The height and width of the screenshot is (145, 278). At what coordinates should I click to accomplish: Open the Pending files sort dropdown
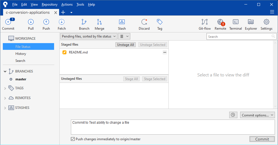pos(89,36)
